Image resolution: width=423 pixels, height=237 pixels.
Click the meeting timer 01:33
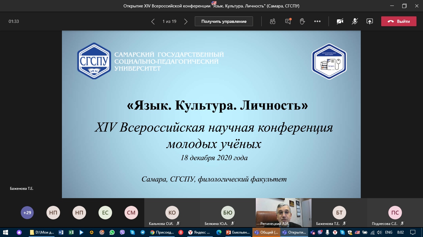14,22
